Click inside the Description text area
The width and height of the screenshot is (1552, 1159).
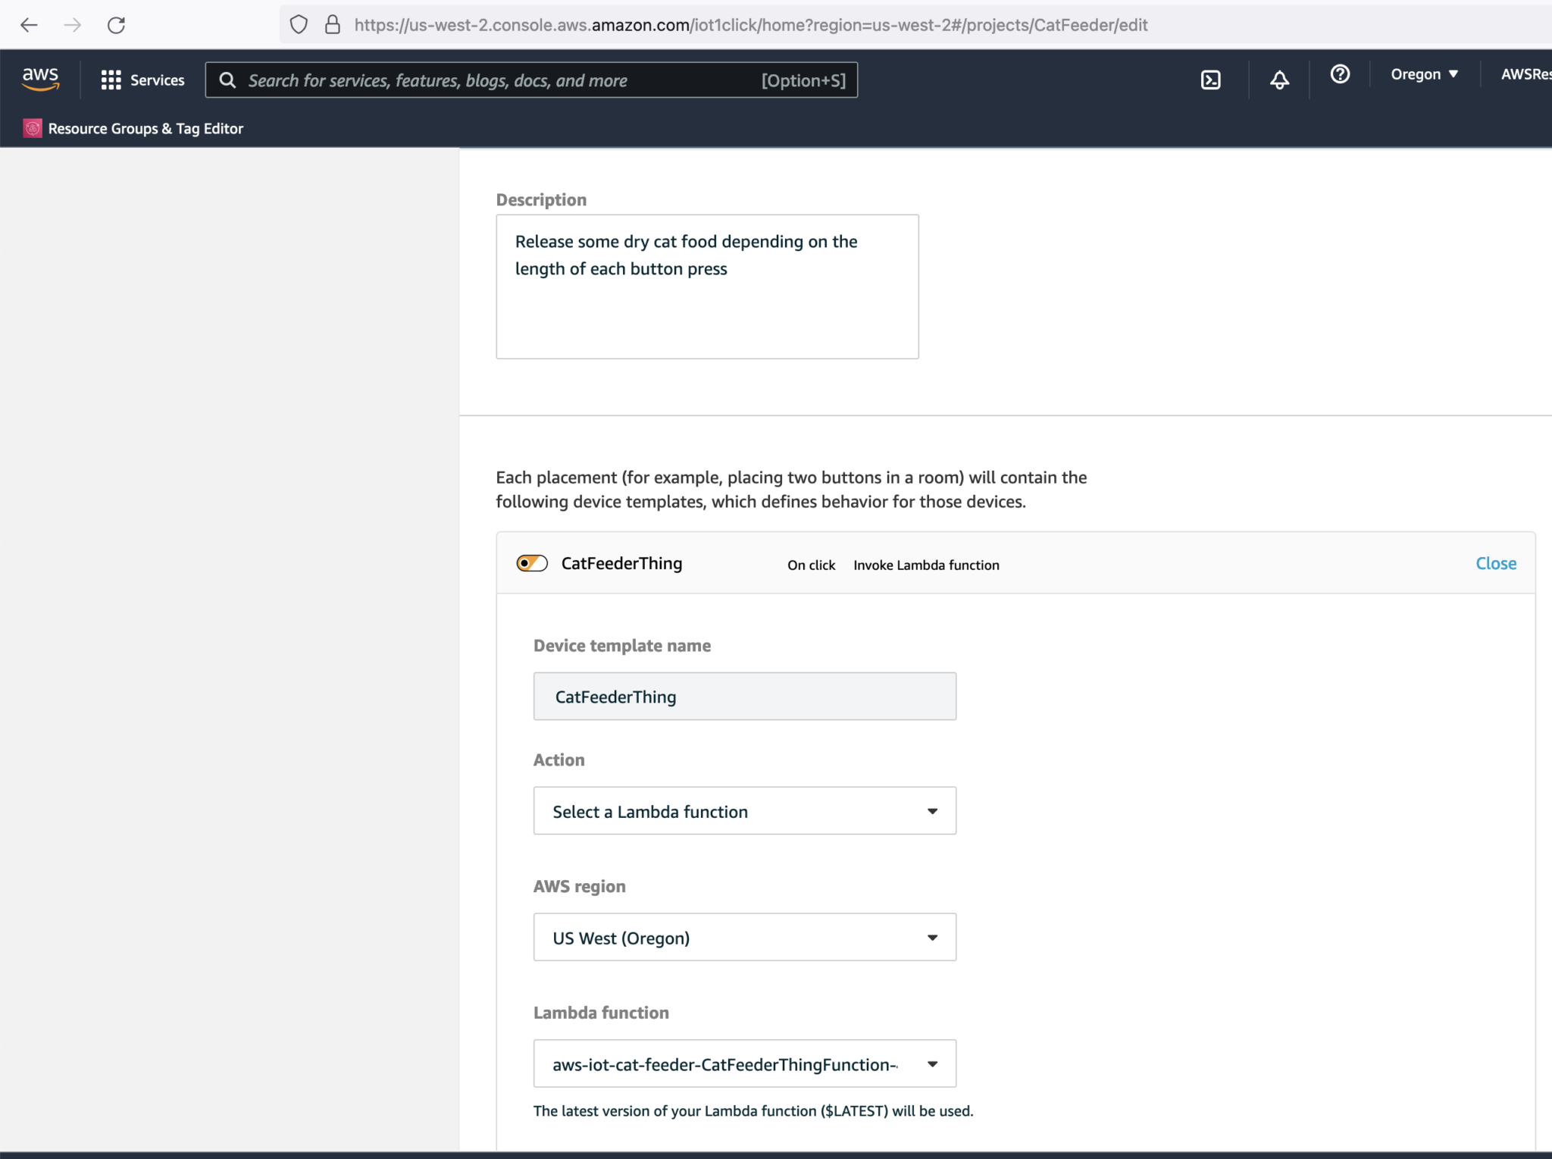coord(707,287)
